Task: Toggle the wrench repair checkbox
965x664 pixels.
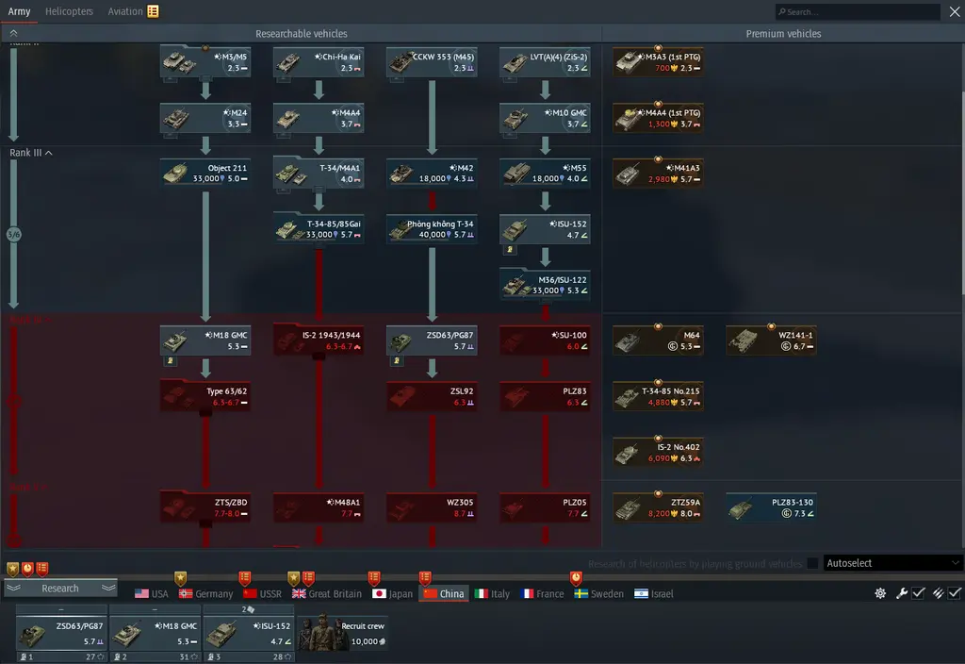Action: 918,593
